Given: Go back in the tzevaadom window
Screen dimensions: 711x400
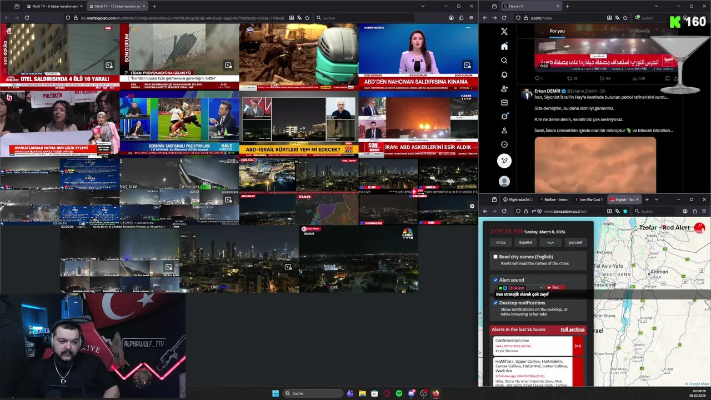Looking at the screenshot, I should pos(485,211).
